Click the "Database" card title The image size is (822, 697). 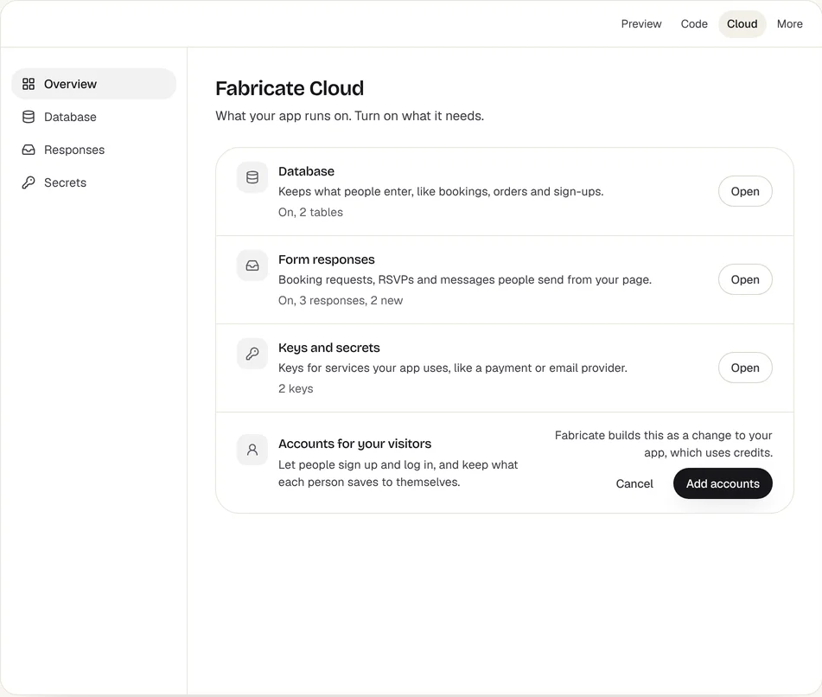click(x=306, y=171)
